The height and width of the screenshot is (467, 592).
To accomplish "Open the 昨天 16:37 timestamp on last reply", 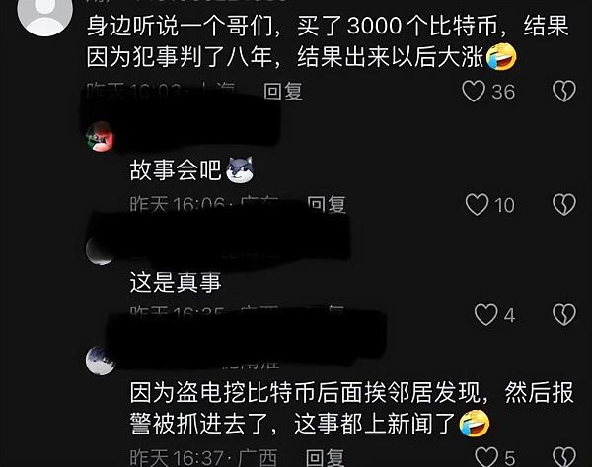I will pyautogui.click(x=177, y=457).
